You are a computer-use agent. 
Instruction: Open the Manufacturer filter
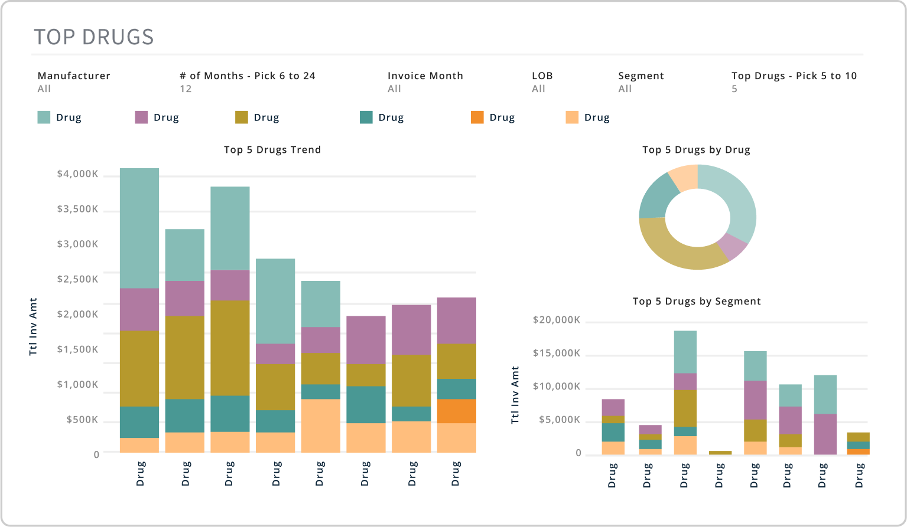coord(74,82)
